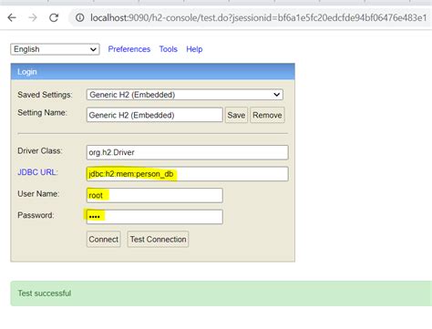Open the Help link
Screen dimensions: 432x329
coord(194,49)
